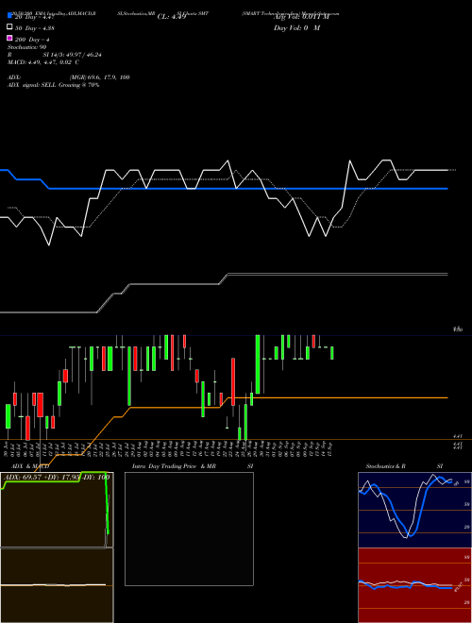The image size is (472, 623).
Task: Open the blue Stochastics indicator chart
Action: (x=414, y=510)
